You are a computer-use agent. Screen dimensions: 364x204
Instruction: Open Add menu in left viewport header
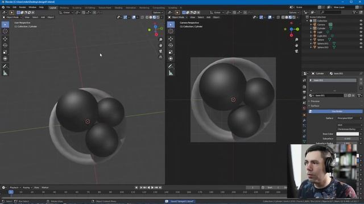[43, 17]
